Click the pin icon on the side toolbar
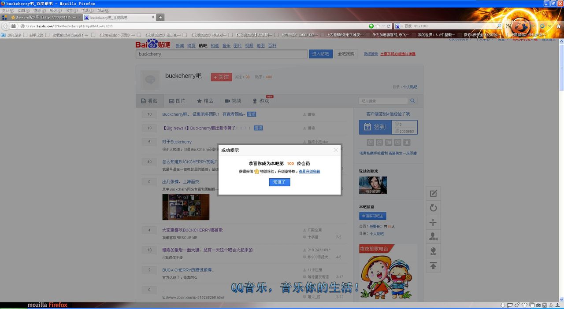Viewport: 564px width, 309px height. point(433,251)
